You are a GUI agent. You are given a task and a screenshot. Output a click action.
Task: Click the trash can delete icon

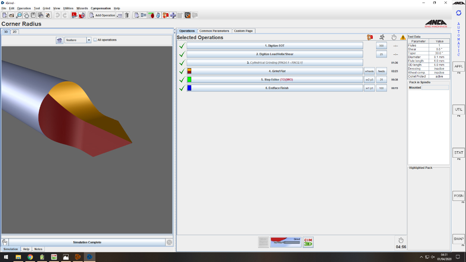coord(127,15)
